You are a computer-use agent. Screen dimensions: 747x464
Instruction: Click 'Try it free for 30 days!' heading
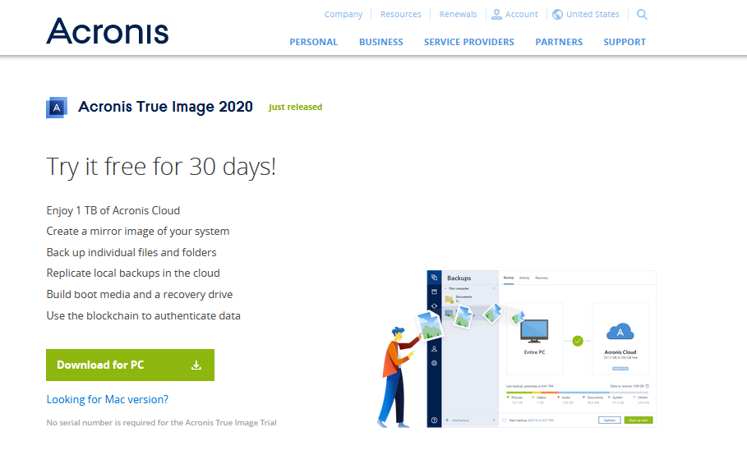(161, 167)
